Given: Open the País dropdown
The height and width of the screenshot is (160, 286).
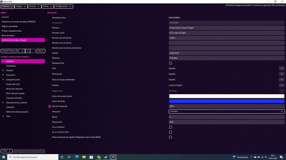Looking at the screenshot, I should 282,68.
